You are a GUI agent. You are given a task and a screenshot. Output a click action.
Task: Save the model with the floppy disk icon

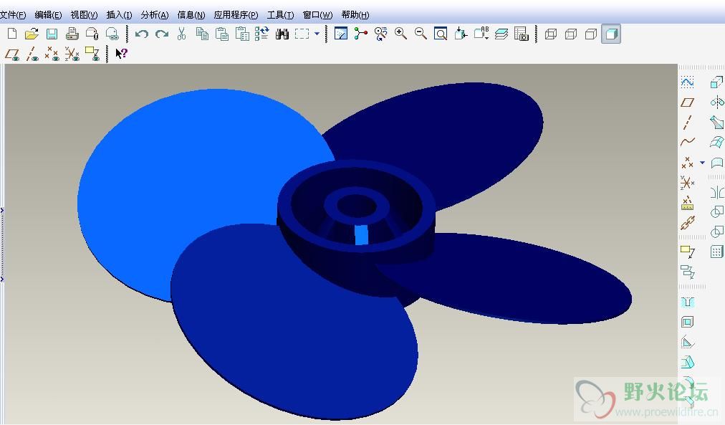point(52,34)
